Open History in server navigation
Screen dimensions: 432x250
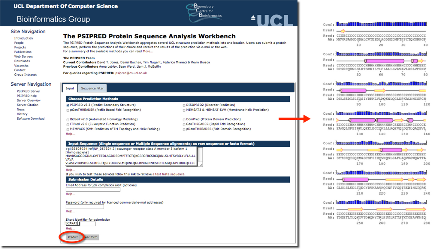click(x=22, y=114)
